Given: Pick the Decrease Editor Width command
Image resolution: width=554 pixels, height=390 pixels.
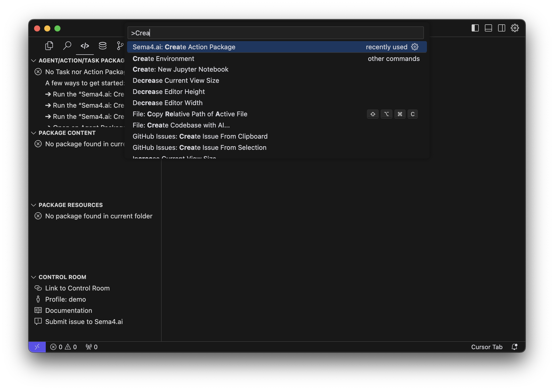Looking at the screenshot, I should 277,103.
